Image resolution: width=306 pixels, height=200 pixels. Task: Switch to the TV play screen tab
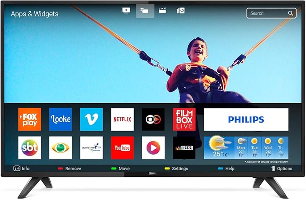click(x=126, y=10)
